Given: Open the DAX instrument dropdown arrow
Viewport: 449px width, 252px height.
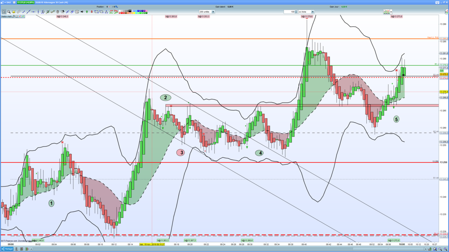Looking at the screenshot, I should [x=5, y=2].
